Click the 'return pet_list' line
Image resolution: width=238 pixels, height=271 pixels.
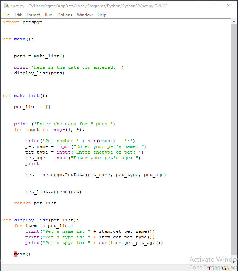coord(35,203)
